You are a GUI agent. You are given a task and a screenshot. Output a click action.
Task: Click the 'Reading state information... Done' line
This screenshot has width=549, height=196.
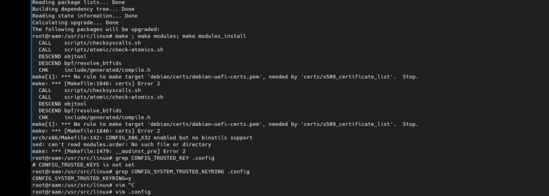(85, 16)
